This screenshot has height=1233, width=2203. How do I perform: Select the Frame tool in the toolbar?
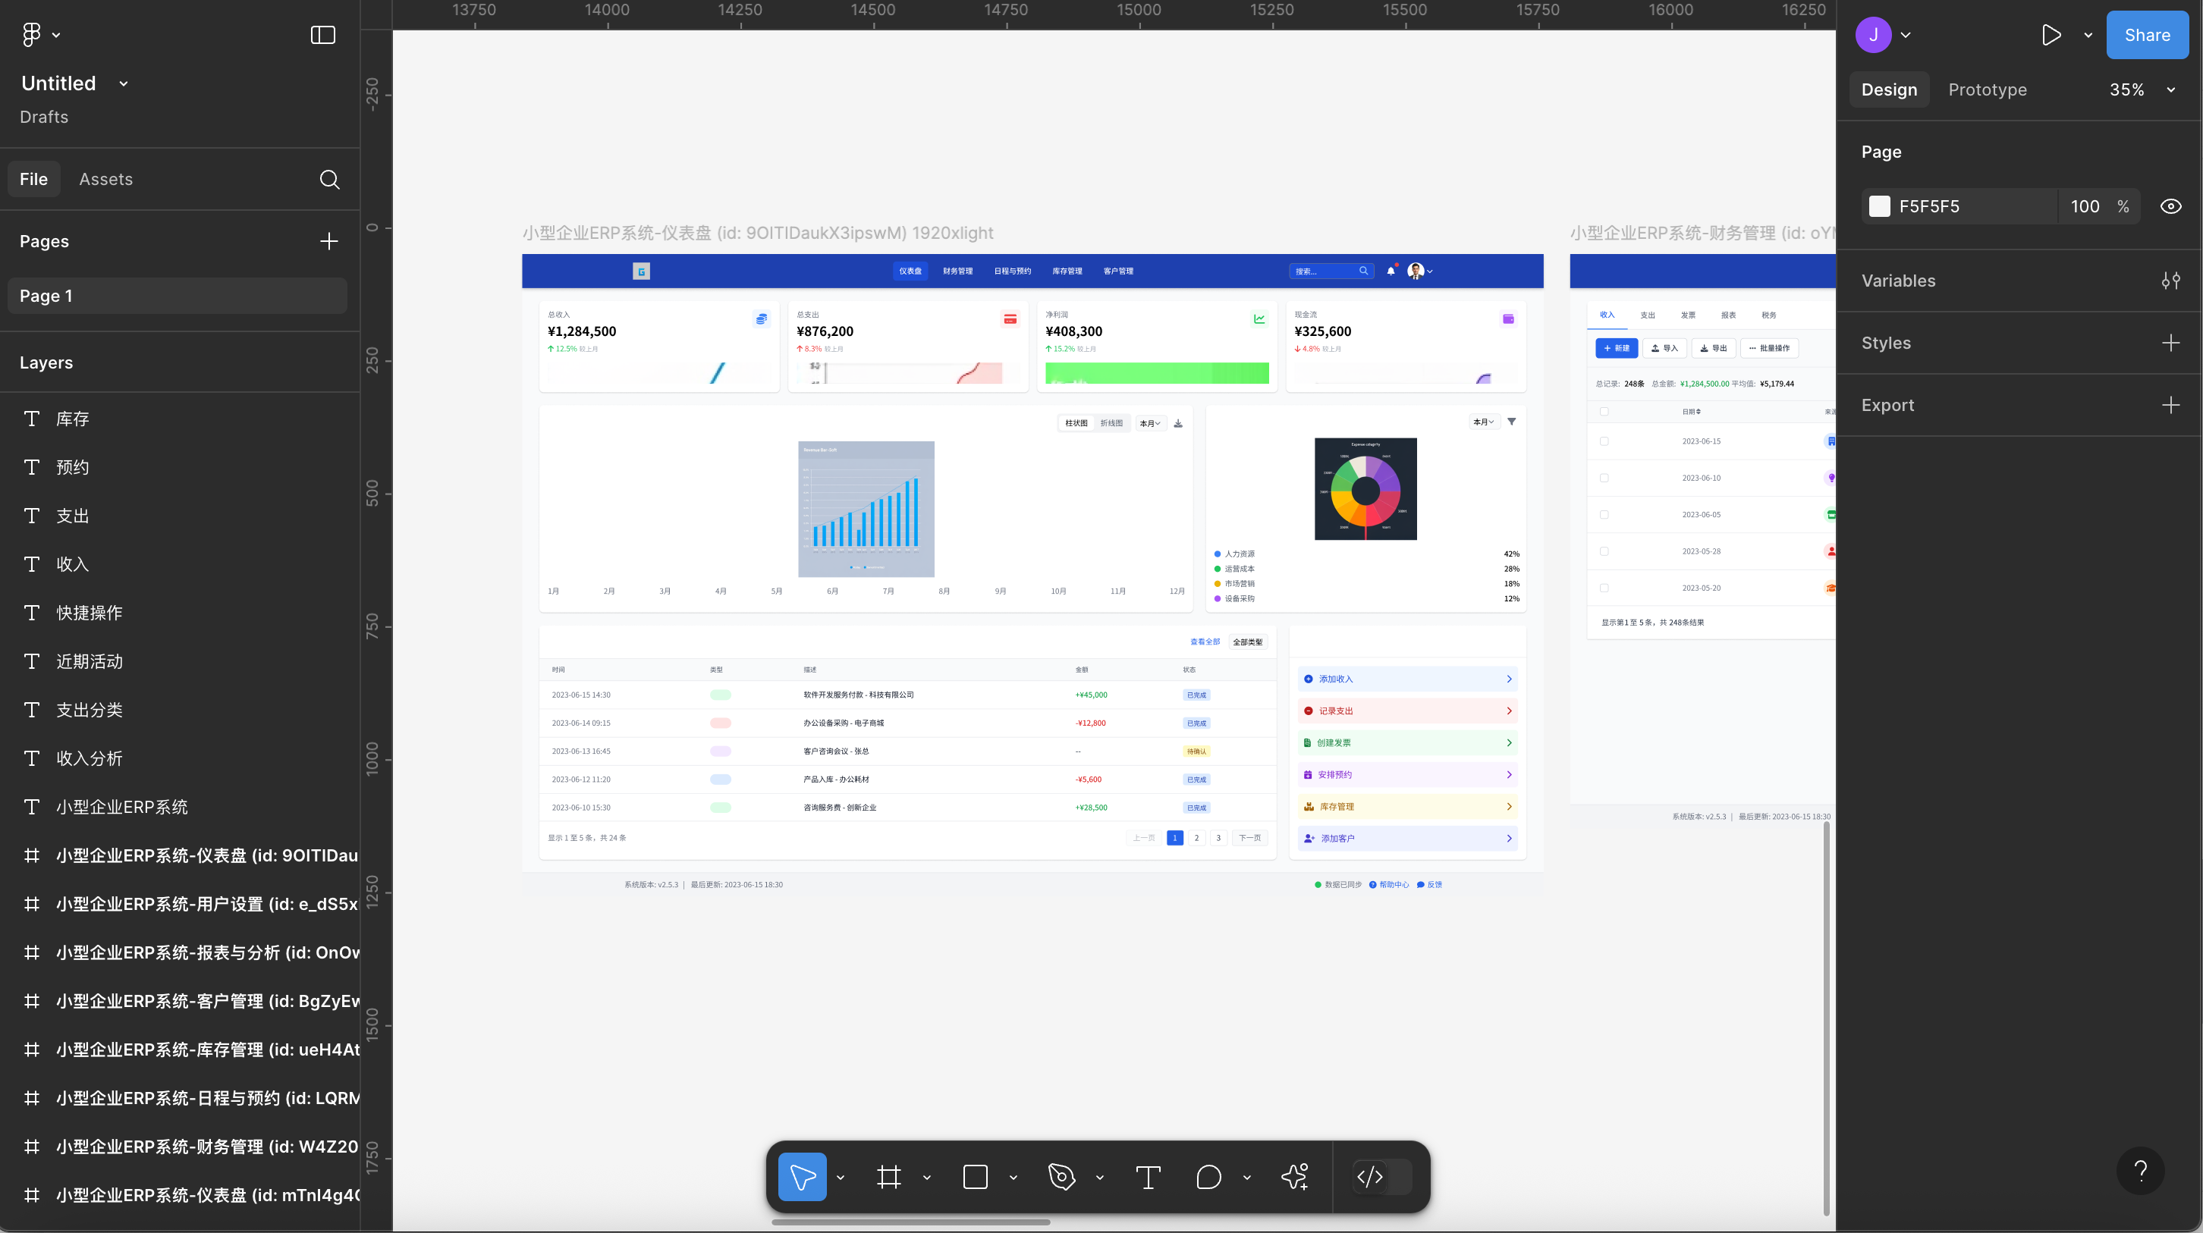pos(888,1178)
